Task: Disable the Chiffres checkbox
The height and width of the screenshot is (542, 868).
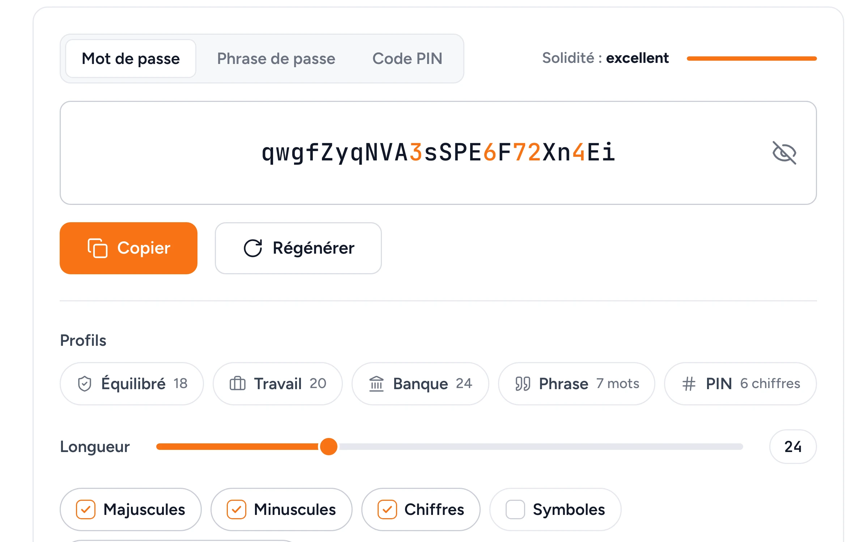Action: tap(387, 509)
